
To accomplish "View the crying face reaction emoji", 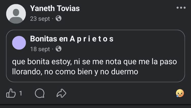I will [180, 93].
